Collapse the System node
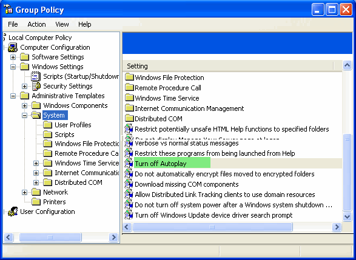Viewport: 356px width, 260px height. click(x=24, y=116)
